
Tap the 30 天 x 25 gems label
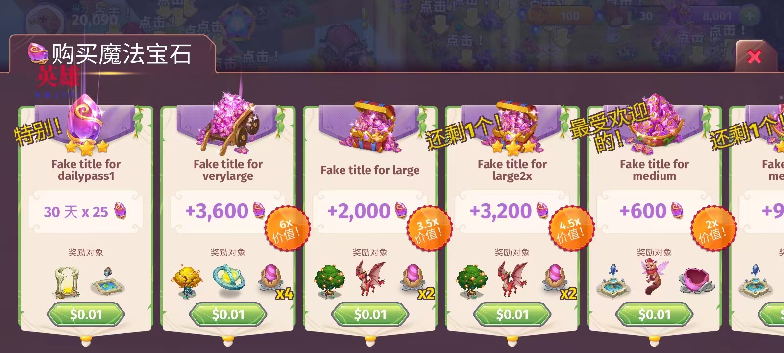[76, 212]
